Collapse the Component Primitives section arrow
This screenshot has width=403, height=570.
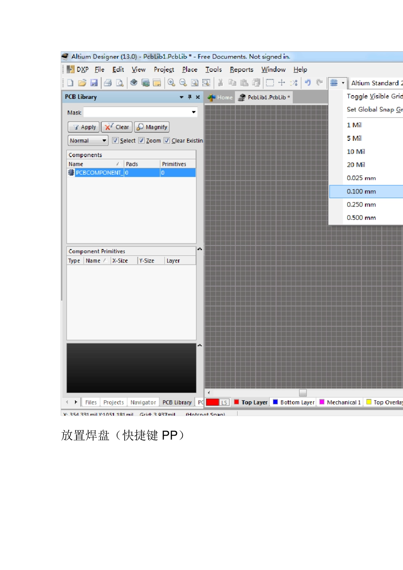click(199, 249)
